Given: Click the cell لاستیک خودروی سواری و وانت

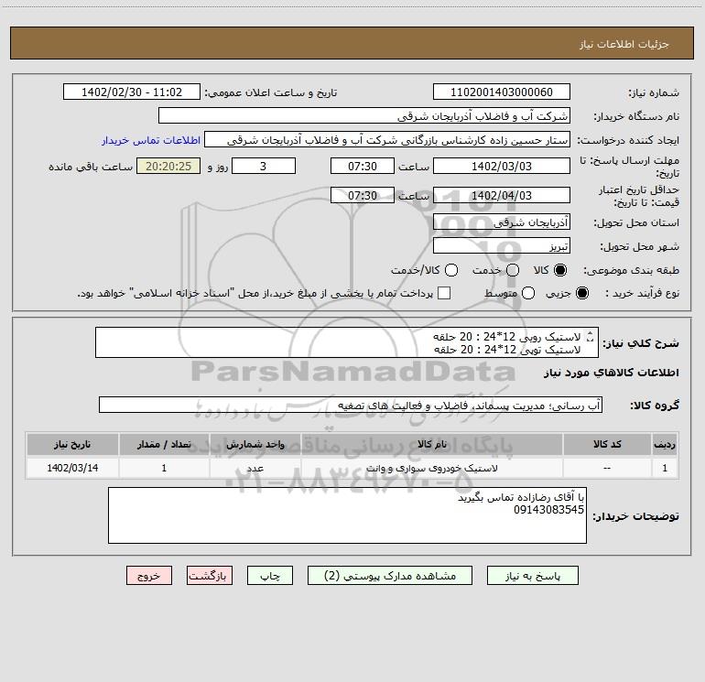Looking at the screenshot, I should click(x=431, y=468).
